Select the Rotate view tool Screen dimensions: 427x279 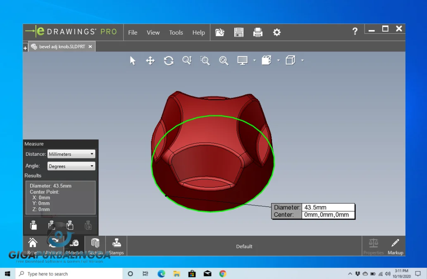click(168, 61)
